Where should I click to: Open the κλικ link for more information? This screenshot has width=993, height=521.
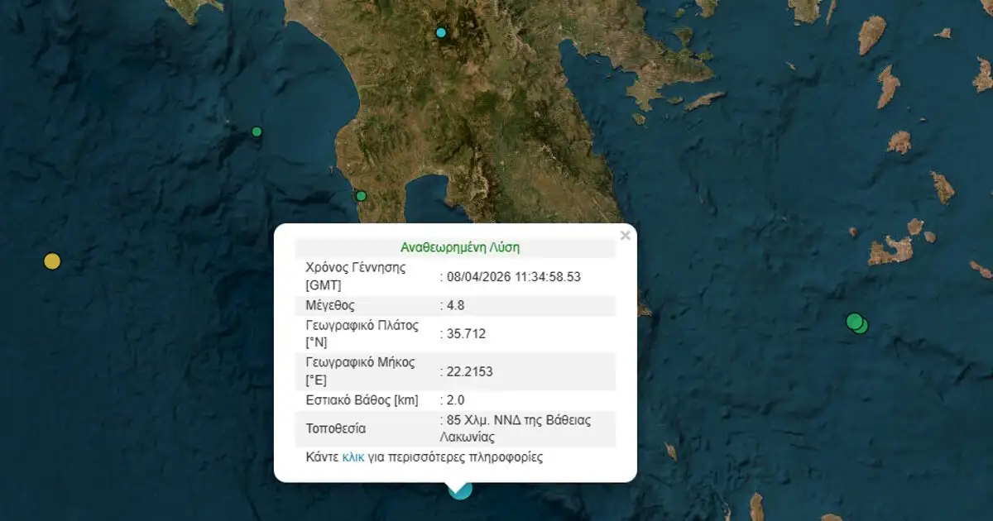click(x=353, y=456)
